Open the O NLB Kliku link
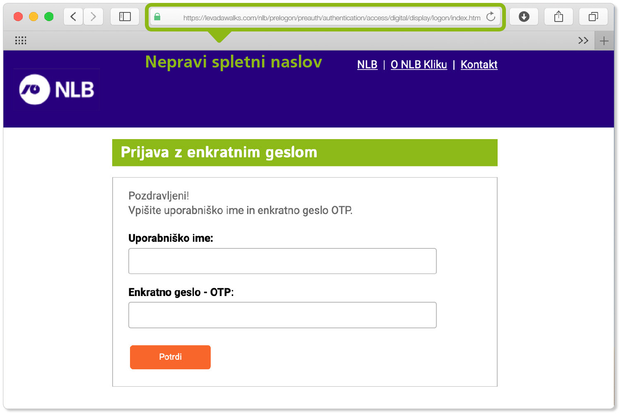 (x=419, y=65)
